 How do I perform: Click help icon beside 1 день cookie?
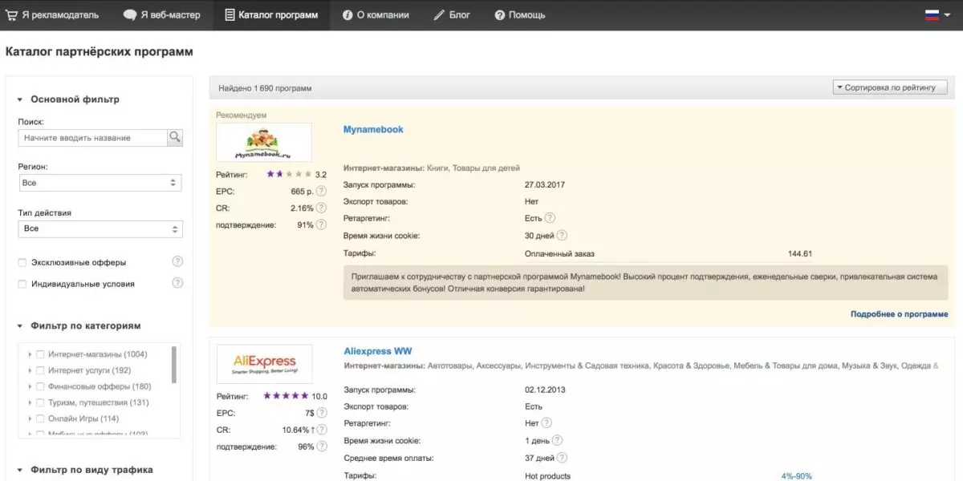point(557,440)
